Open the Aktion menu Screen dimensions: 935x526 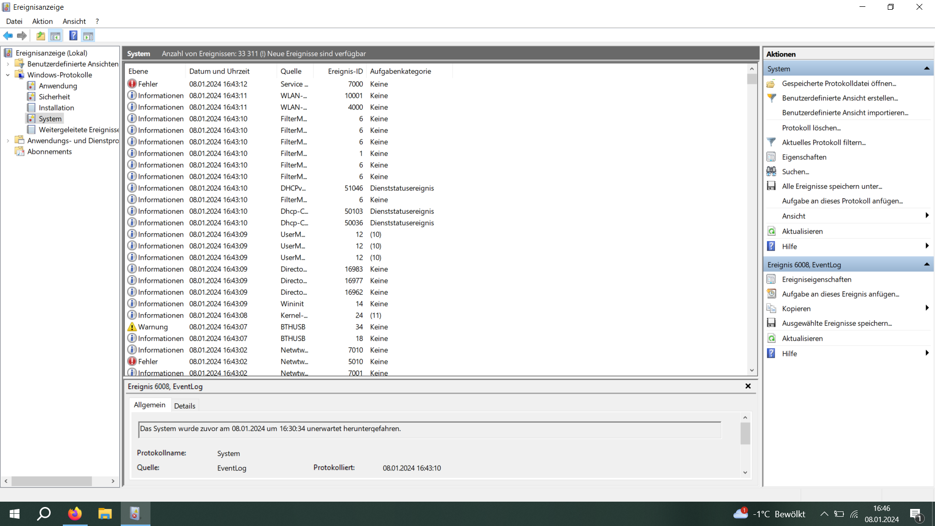tap(42, 21)
